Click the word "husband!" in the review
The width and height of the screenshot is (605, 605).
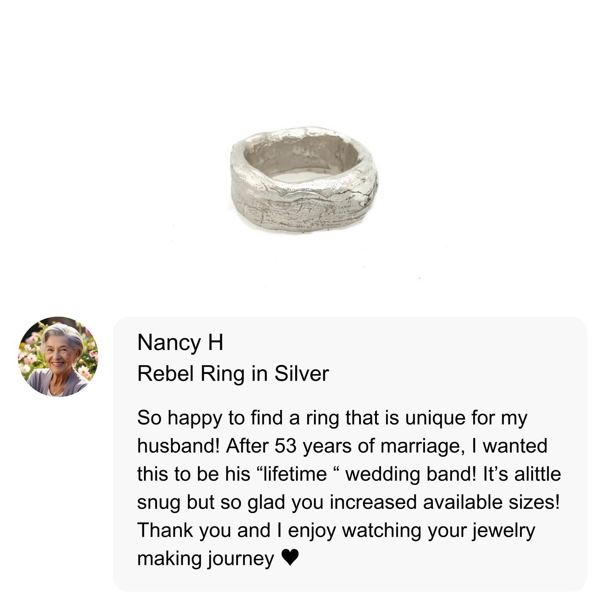(x=178, y=446)
